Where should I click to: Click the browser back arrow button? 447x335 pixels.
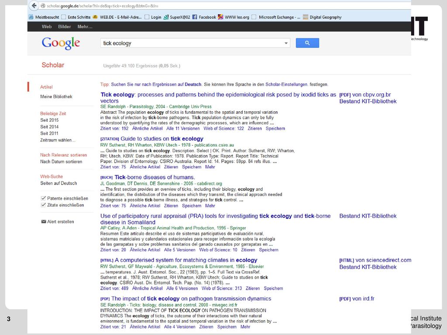point(34,5)
